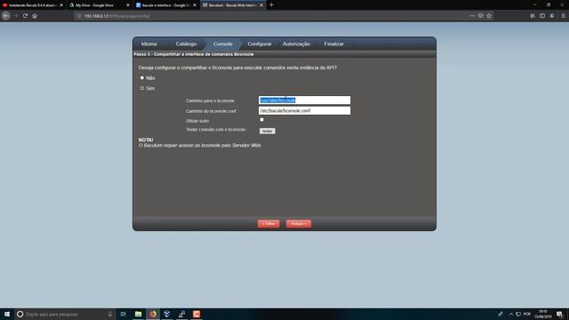Switch to the bacula e interface Google Docs tab
This screenshot has width=569, height=320.
[166, 5]
